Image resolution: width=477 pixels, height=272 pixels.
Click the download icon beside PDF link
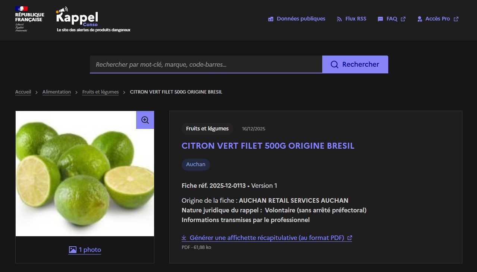click(x=184, y=238)
